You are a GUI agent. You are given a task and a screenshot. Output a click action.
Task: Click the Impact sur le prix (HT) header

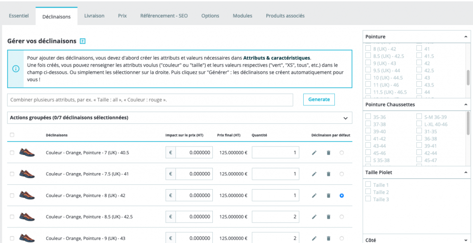point(184,135)
